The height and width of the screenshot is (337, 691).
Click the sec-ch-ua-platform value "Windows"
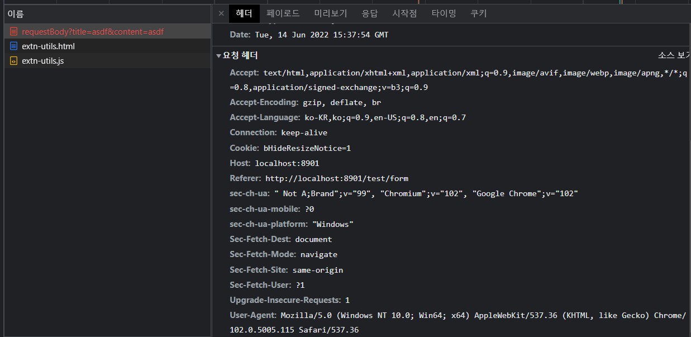[333, 224]
